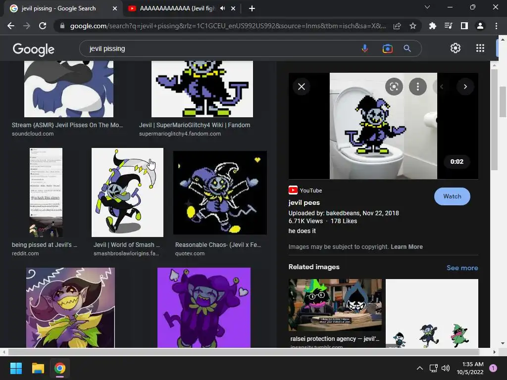Toggle the Chrome side panel icon
Image resolution: width=507 pixels, height=380 pixels.
(x=464, y=26)
